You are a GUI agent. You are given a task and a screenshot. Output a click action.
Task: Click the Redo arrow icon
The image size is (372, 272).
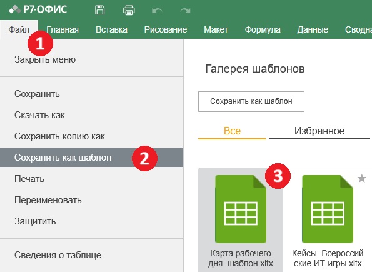coord(185,11)
